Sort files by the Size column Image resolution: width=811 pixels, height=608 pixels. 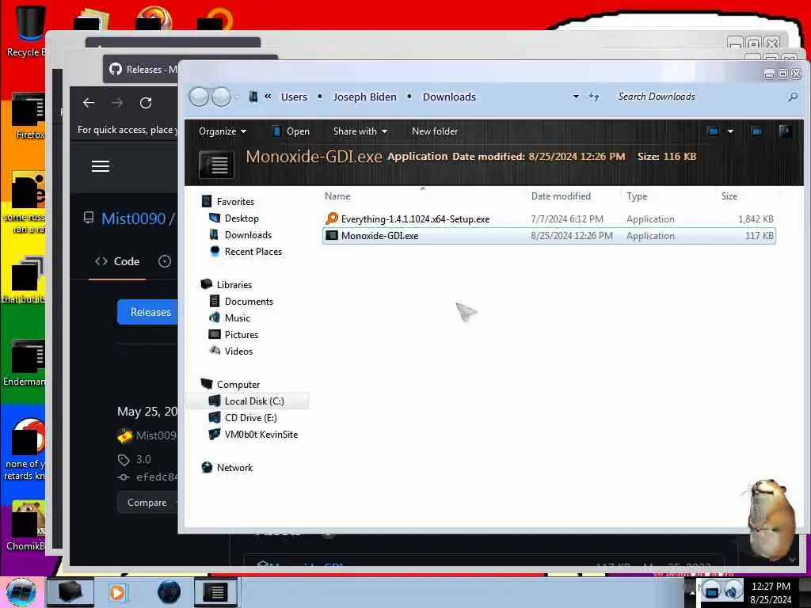729,196
